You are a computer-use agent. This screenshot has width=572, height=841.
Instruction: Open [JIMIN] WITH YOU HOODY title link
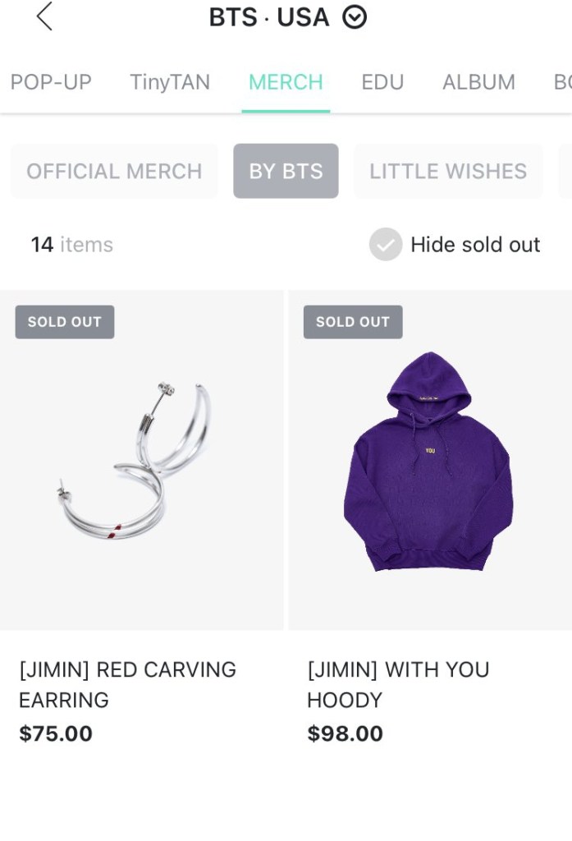coord(398,684)
